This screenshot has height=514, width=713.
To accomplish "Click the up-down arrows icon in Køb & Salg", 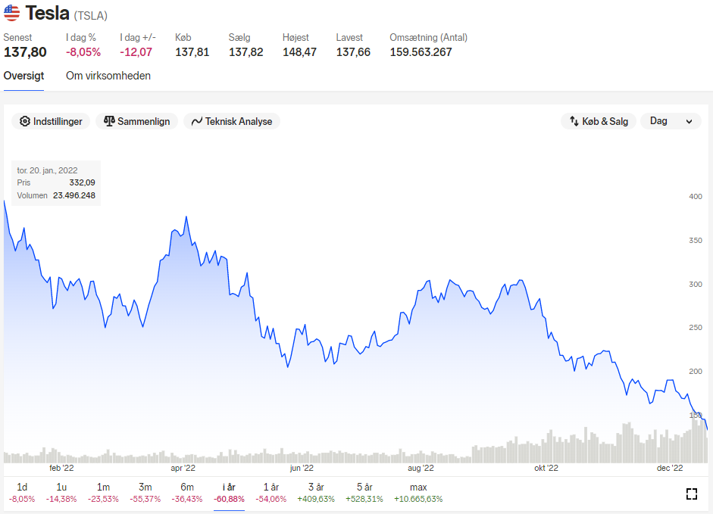I will [x=574, y=121].
